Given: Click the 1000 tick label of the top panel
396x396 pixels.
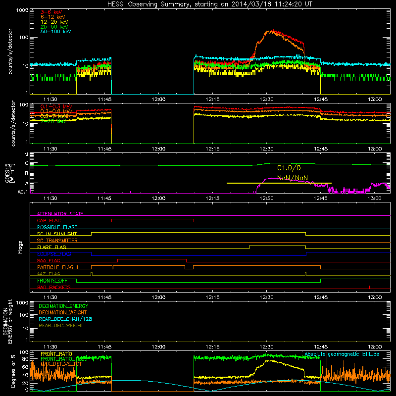Looking at the screenshot, I should pos(22,10).
